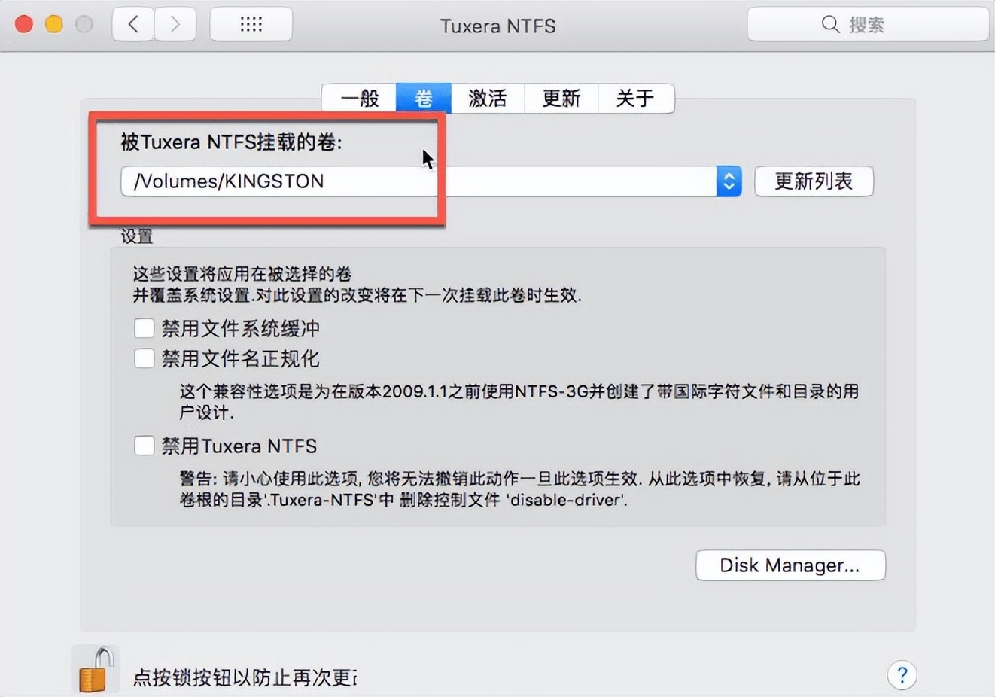Go back with the left arrow

coord(133,25)
